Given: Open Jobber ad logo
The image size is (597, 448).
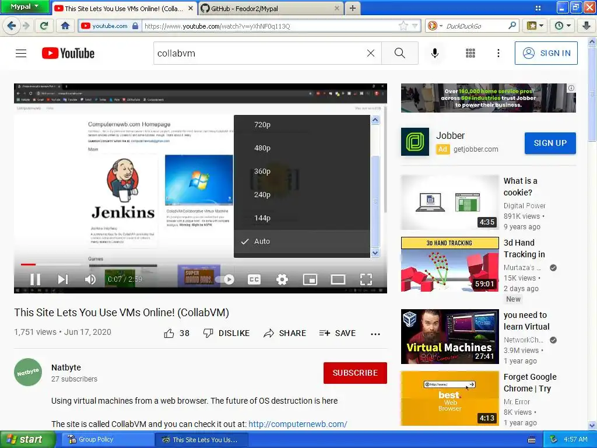Looking at the screenshot, I should [415, 142].
